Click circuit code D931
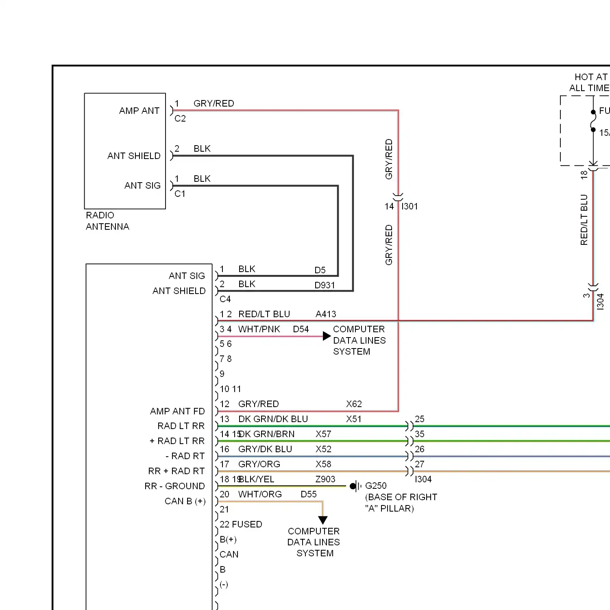Image resolution: width=610 pixels, height=610 pixels. click(325, 285)
